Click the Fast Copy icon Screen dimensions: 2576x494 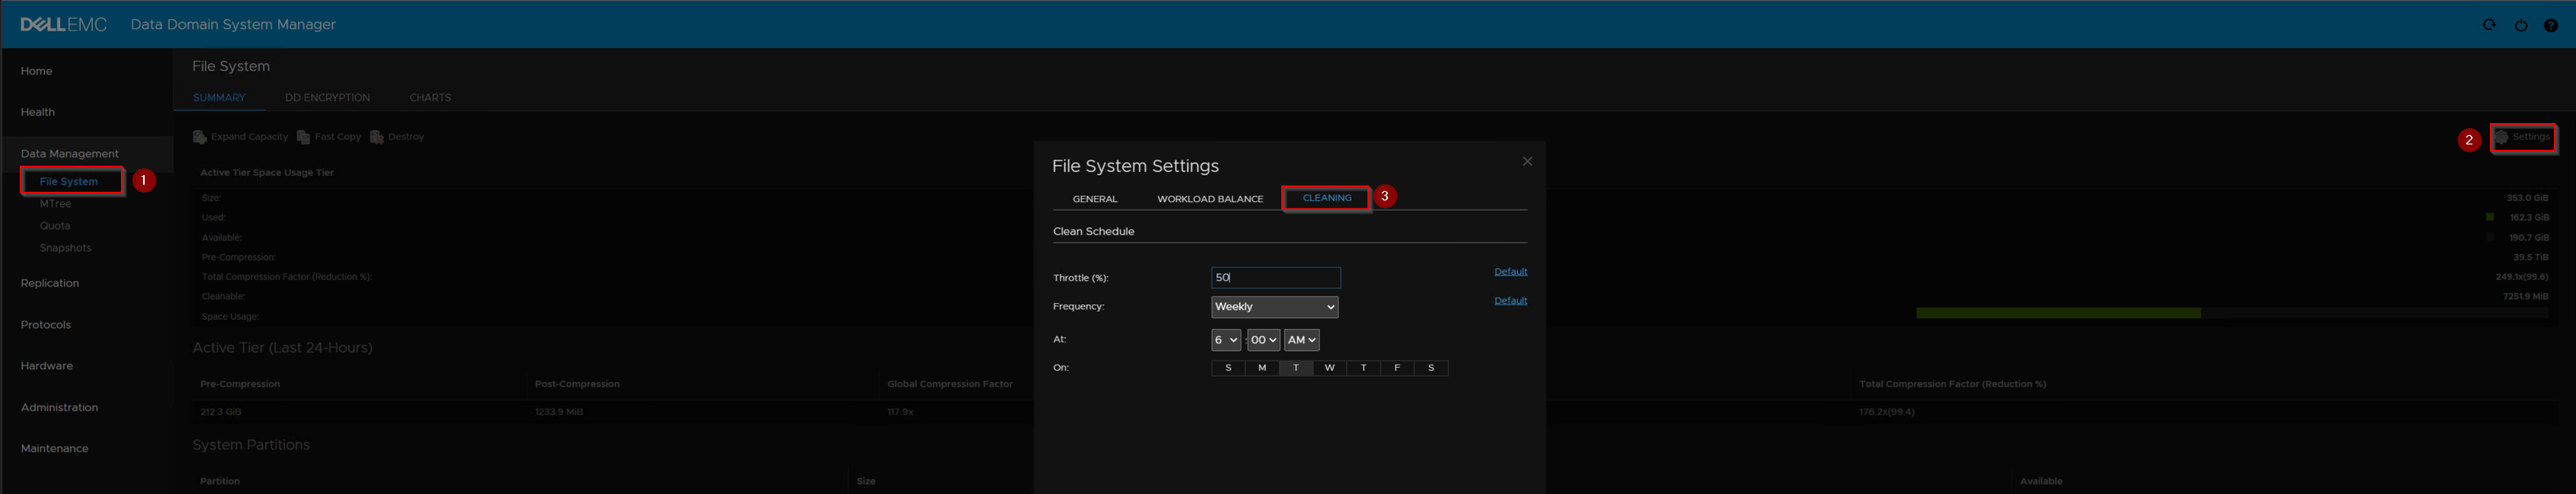click(x=304, y=137)
